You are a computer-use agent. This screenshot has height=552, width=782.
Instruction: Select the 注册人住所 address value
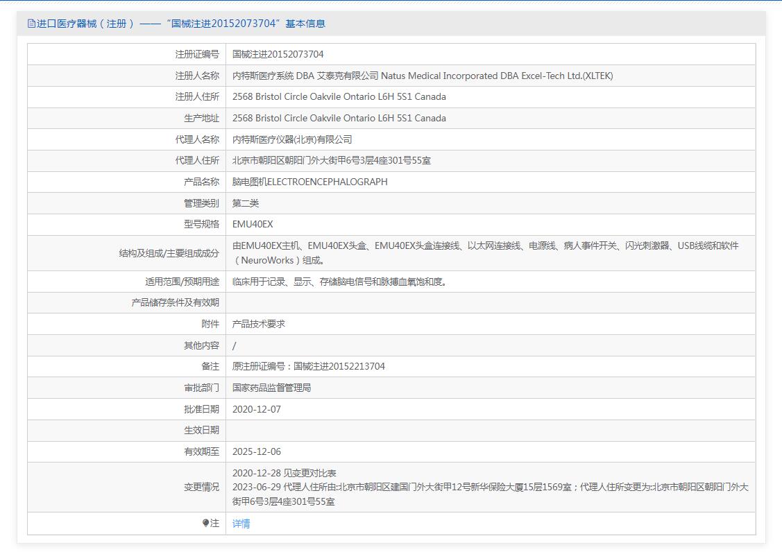coord(339,96)
